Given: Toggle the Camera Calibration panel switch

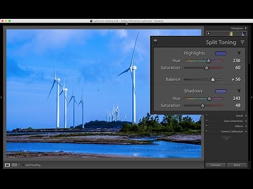Looking at the screenshot, I should click(x=207, y=131).
